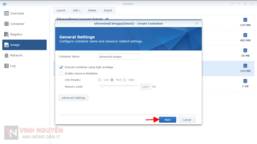Click the Network house icon
This screenshot has height=144, width=257.
click(x=7, y=55)
